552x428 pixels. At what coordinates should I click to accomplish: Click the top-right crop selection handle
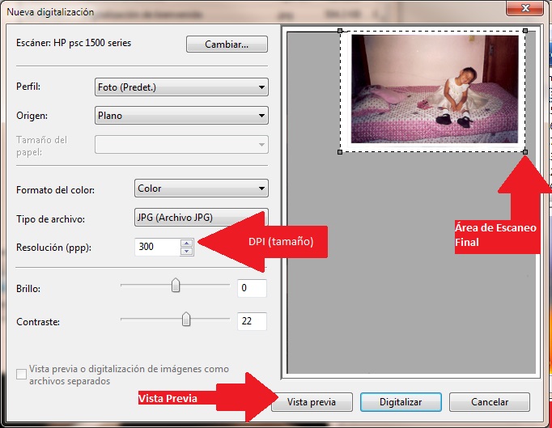pyautogui.click(x=525, y=31)
